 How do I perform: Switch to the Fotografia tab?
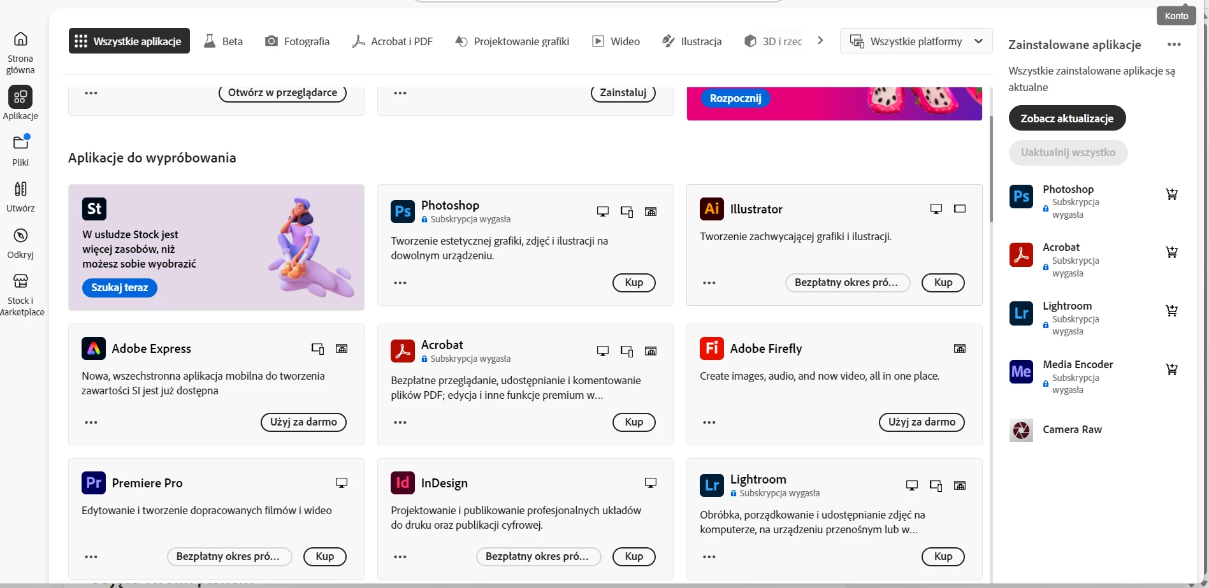[x=298, y=41]
